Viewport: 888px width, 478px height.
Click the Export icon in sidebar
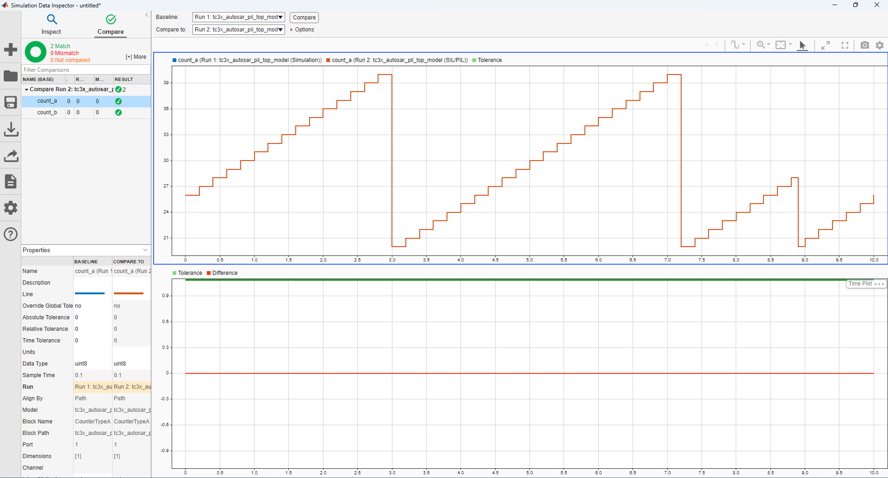pyautogui.click(x=11, y=156)
